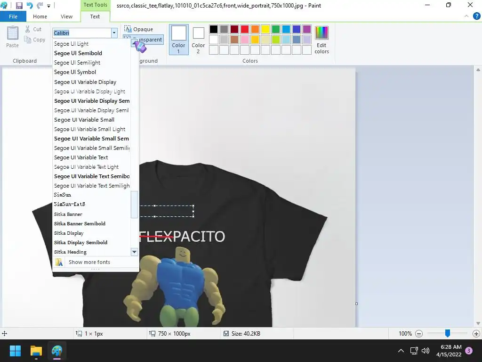Pick the black color swatch
This screenshot has width=482, height=362.
click(x=214, y=29)
